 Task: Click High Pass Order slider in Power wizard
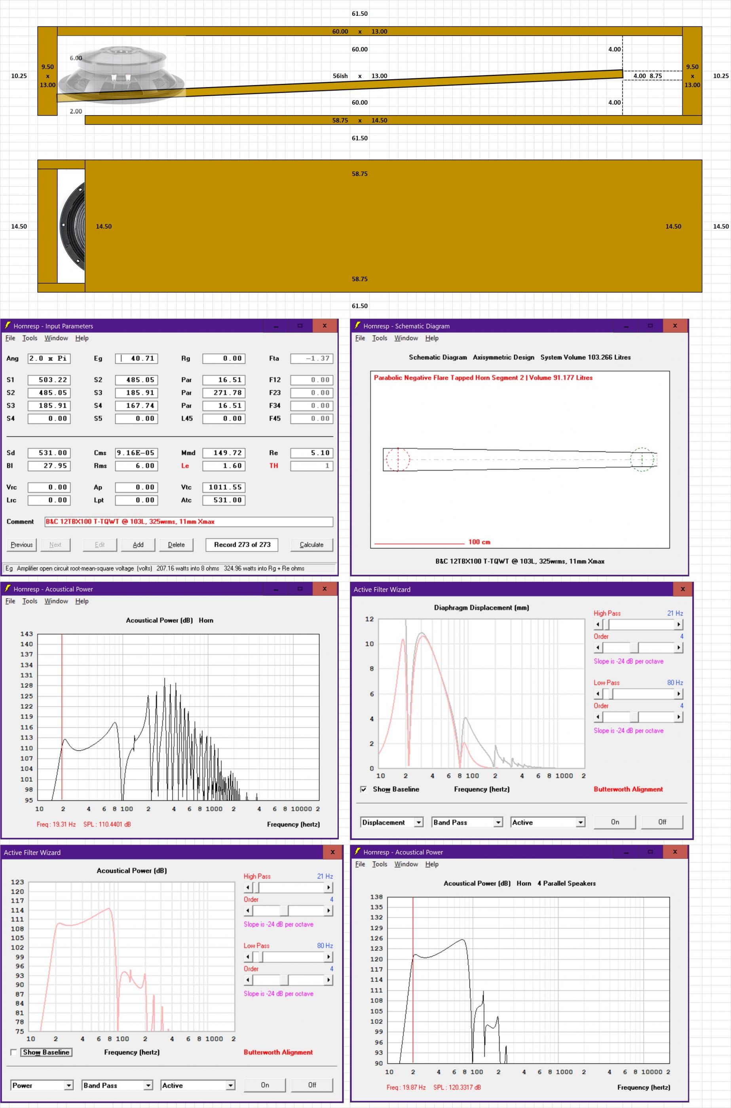pyautogui.click(x=288, y=911)
